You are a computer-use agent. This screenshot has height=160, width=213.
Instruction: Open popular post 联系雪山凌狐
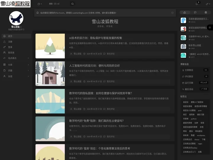pyautogui.click(x=195, y=45)
